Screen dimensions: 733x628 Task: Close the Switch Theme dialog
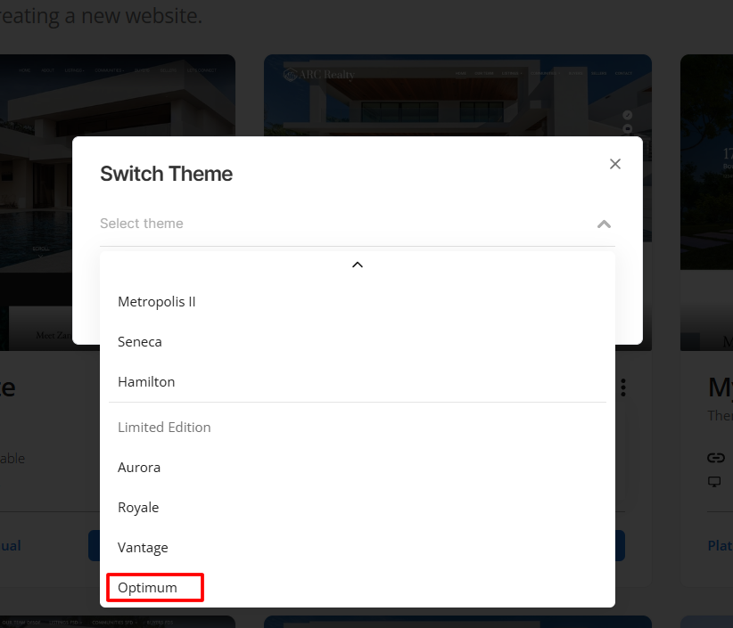pyautogui.click(x=614, y=164)
